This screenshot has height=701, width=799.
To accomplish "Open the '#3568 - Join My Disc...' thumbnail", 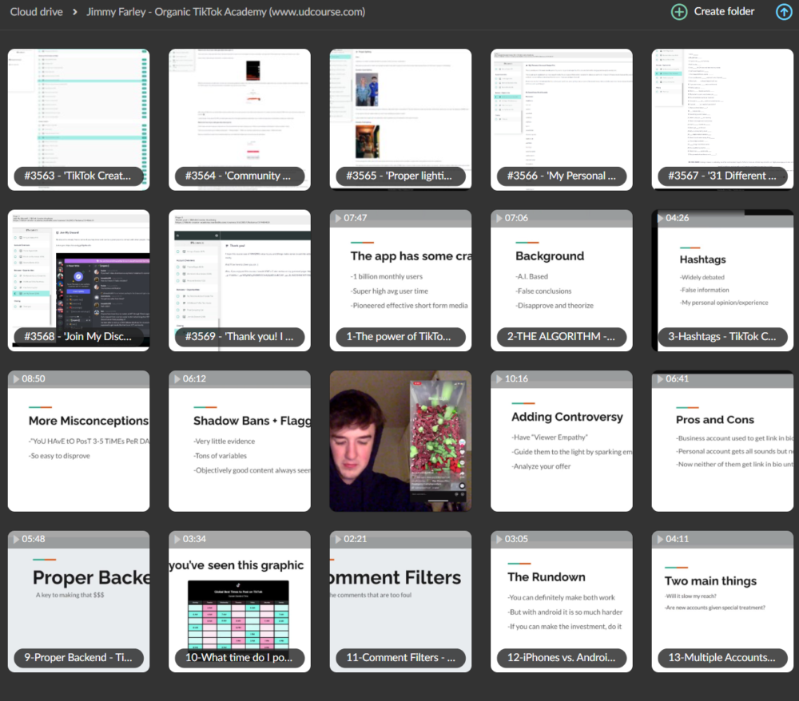I will 78,279.
